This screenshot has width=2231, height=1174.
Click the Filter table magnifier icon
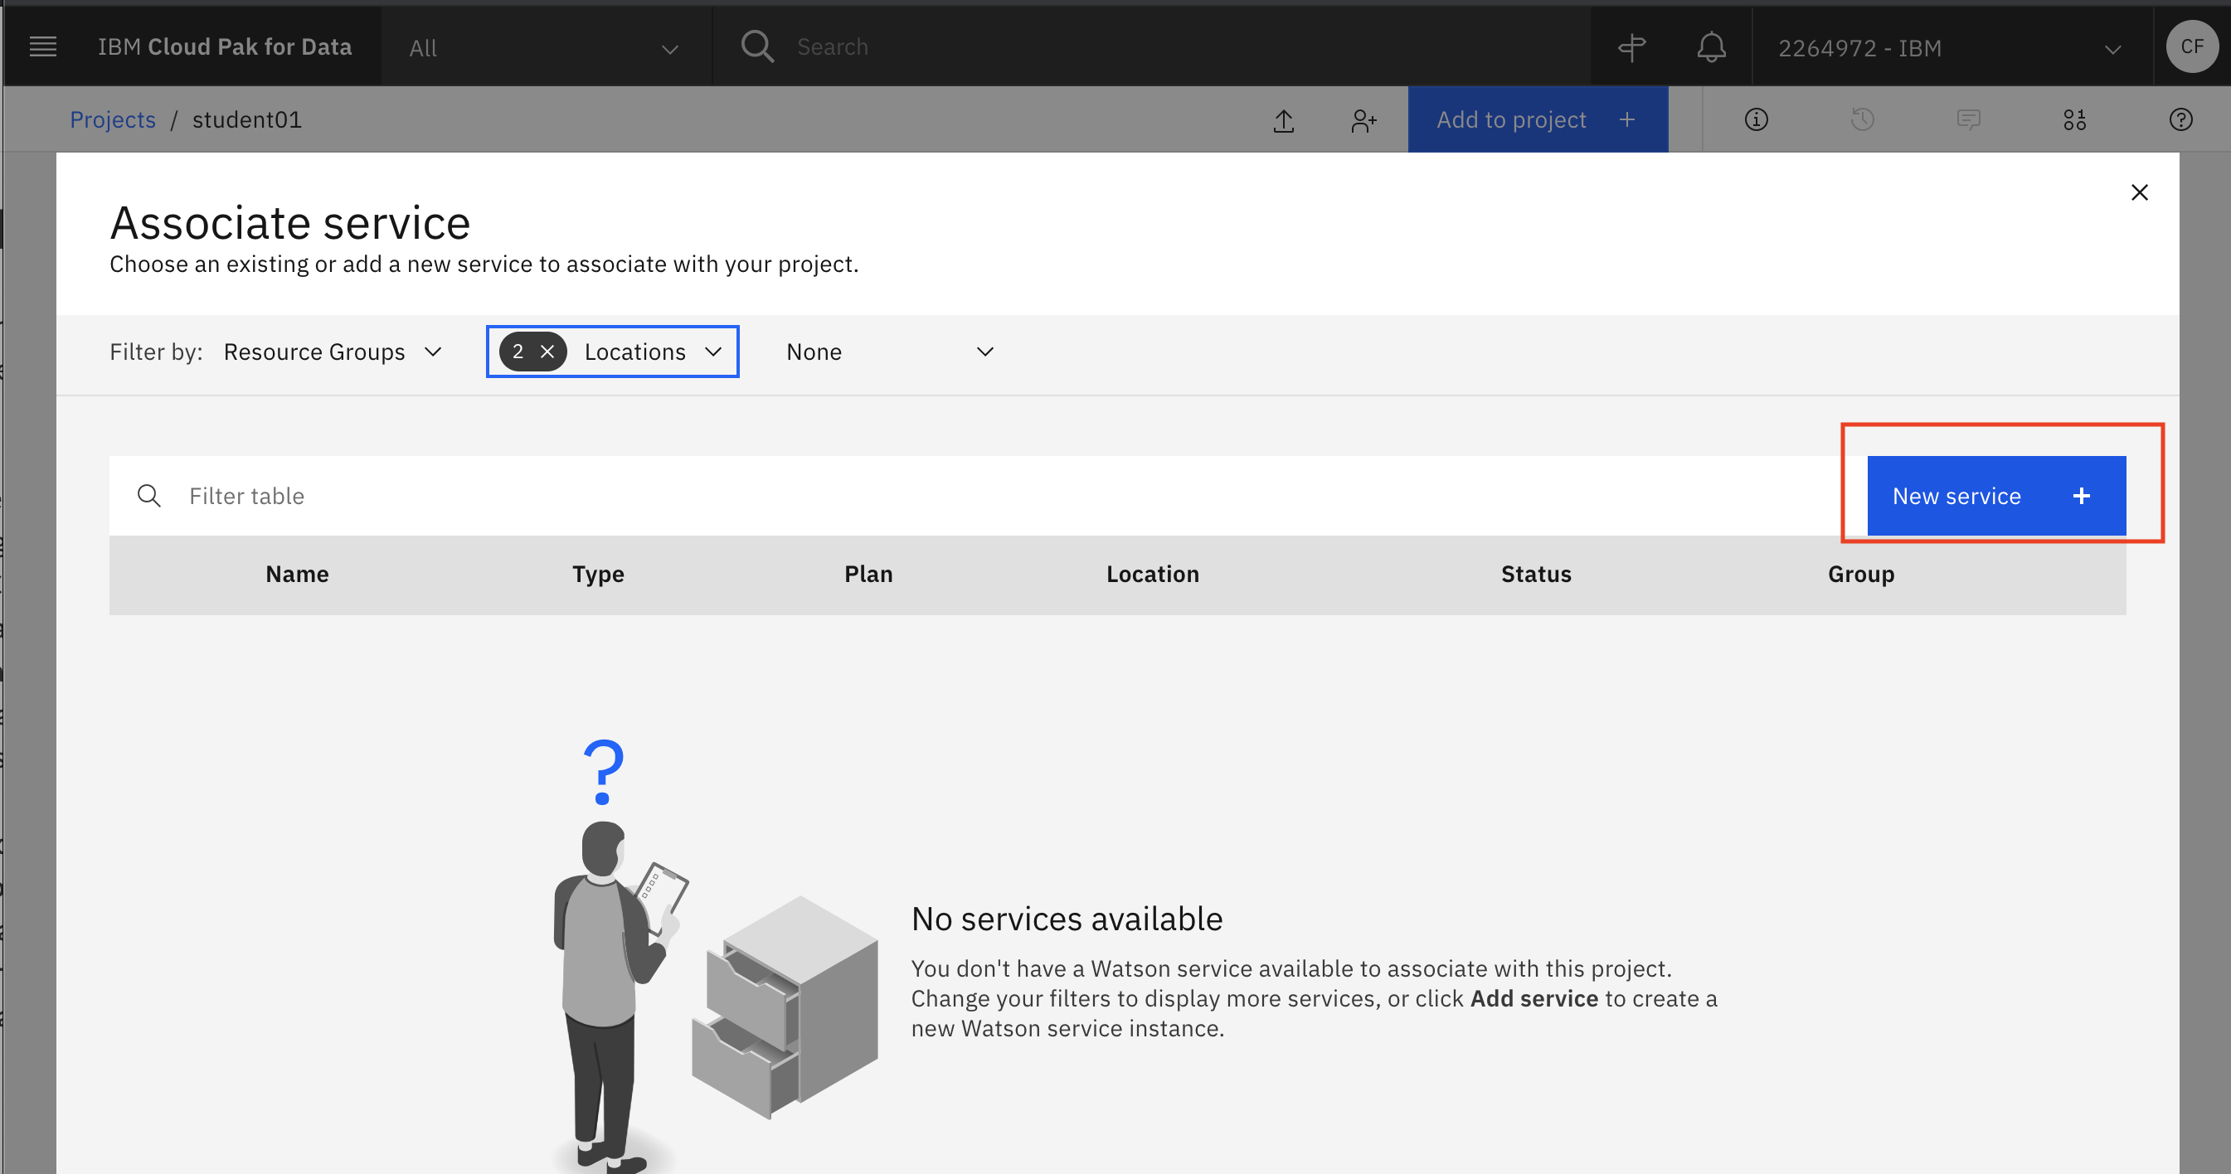coord(149,496)
